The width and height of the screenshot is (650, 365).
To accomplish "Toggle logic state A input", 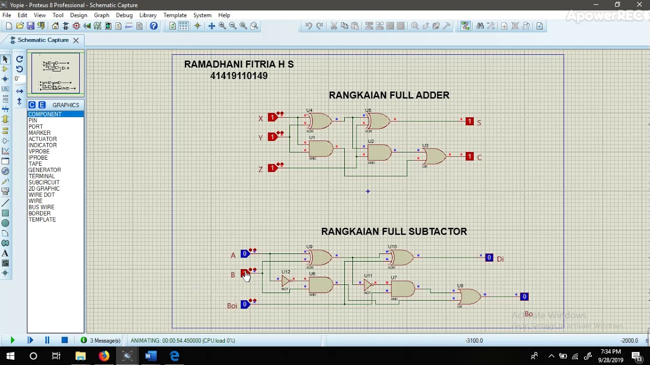I will click(245, 253).
